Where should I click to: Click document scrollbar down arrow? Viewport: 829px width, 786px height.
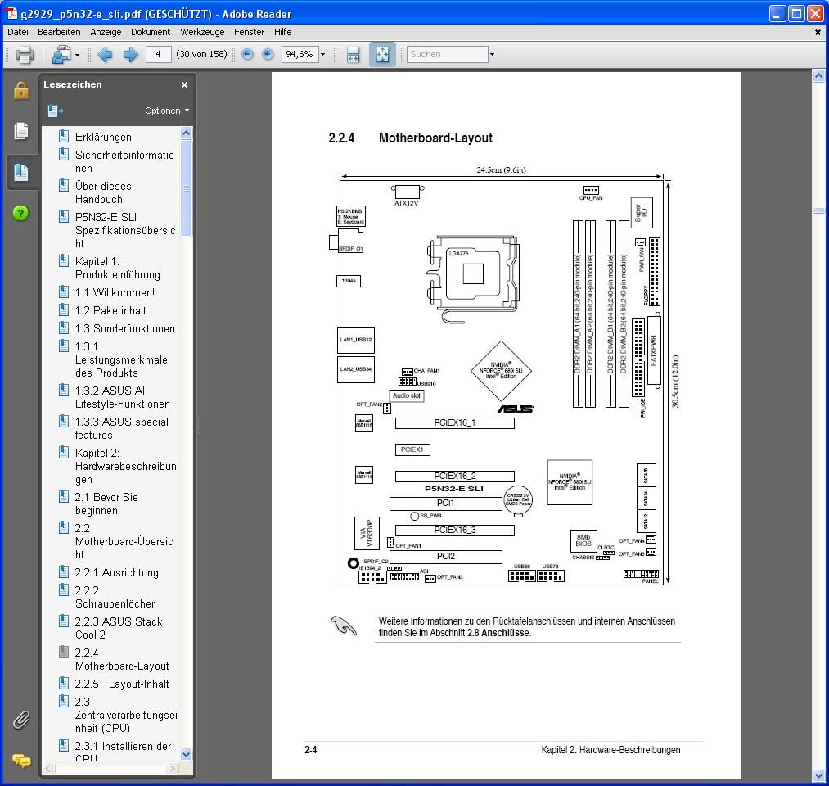[818, 776]
